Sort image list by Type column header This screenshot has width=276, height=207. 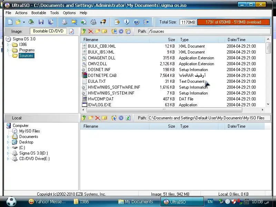(x=197, y=40)
